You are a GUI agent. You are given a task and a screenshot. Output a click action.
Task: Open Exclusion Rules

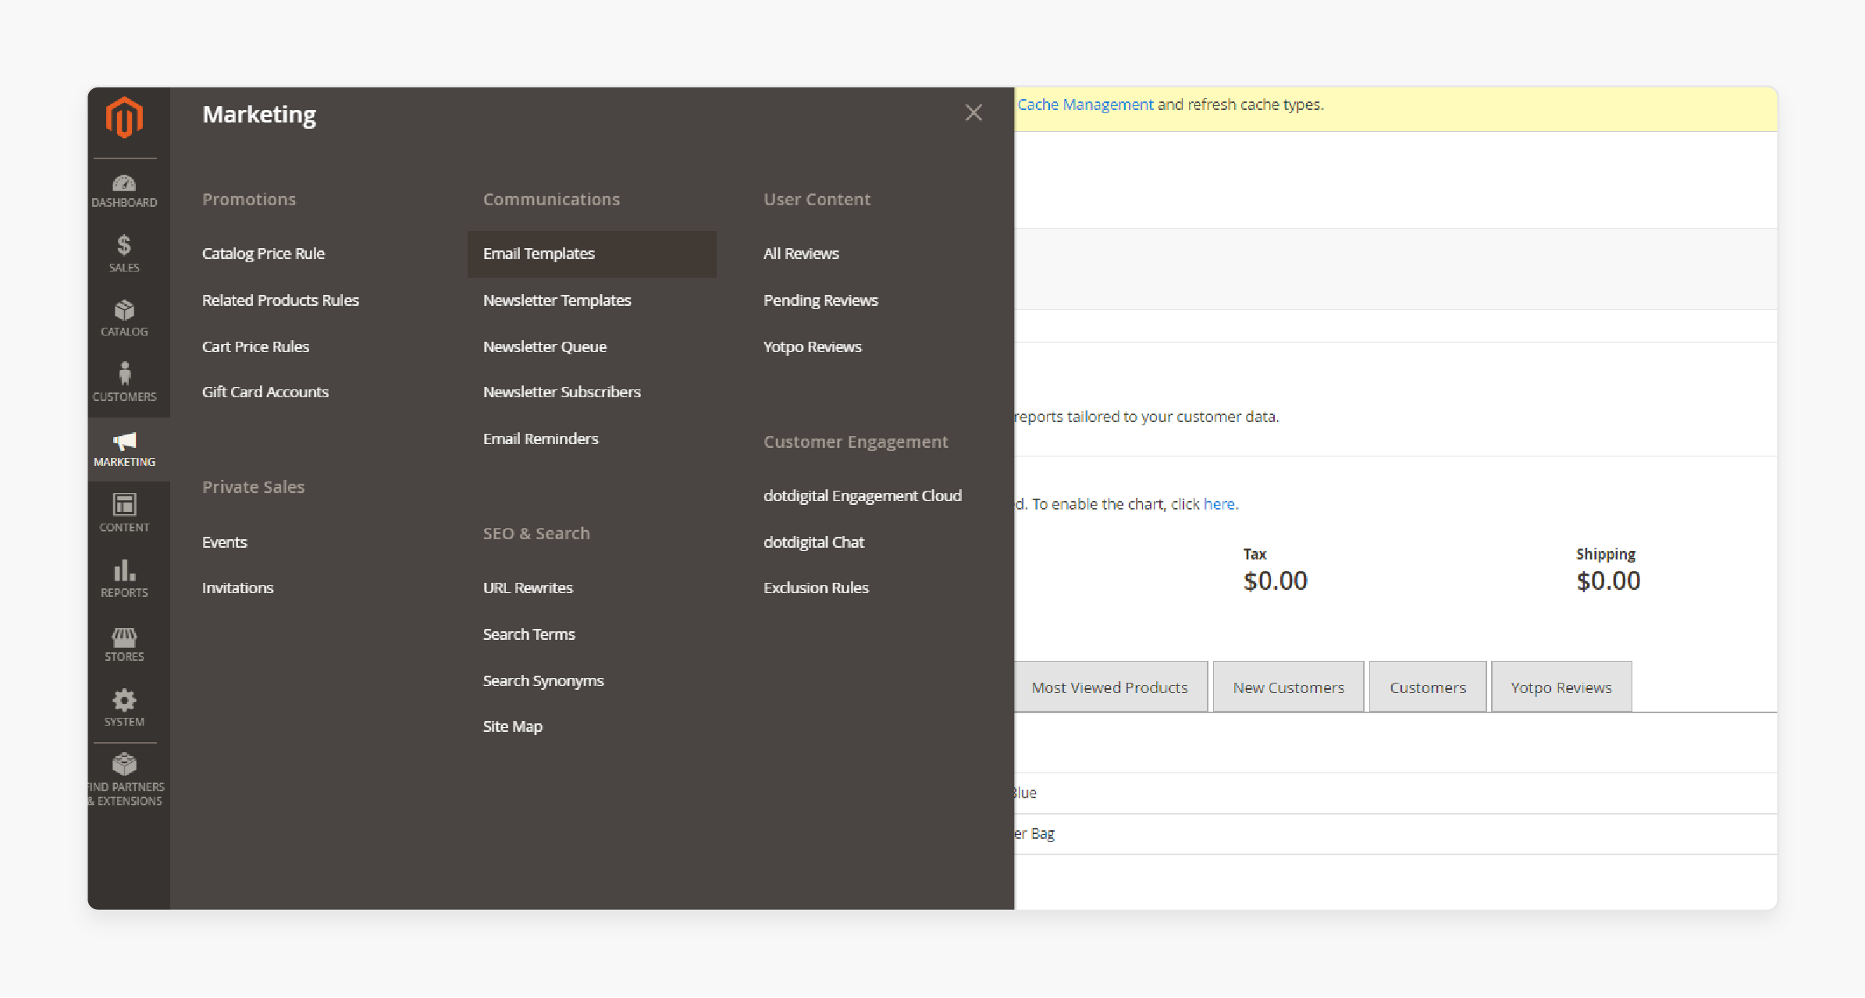click(816, 588)
